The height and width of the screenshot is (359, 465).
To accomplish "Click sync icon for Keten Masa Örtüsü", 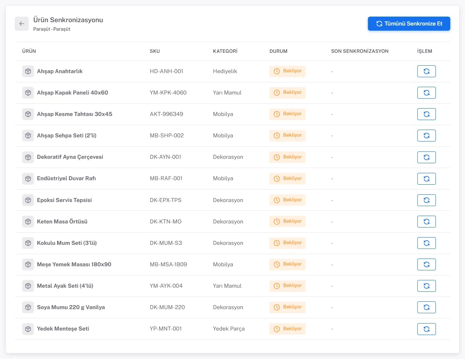I will (426, 222).
